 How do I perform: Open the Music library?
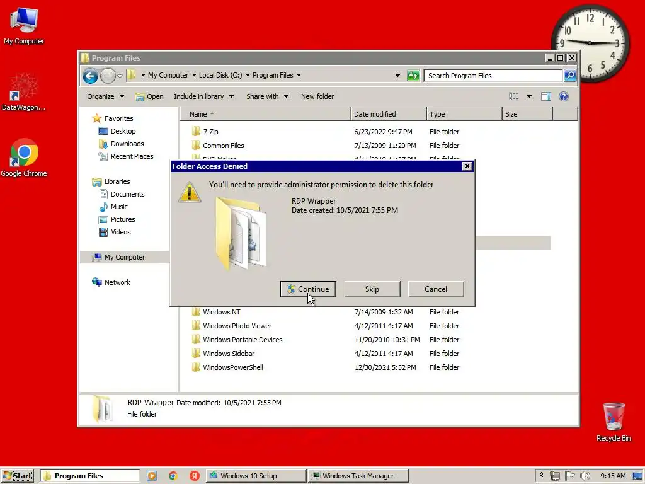tap(119, 207)
